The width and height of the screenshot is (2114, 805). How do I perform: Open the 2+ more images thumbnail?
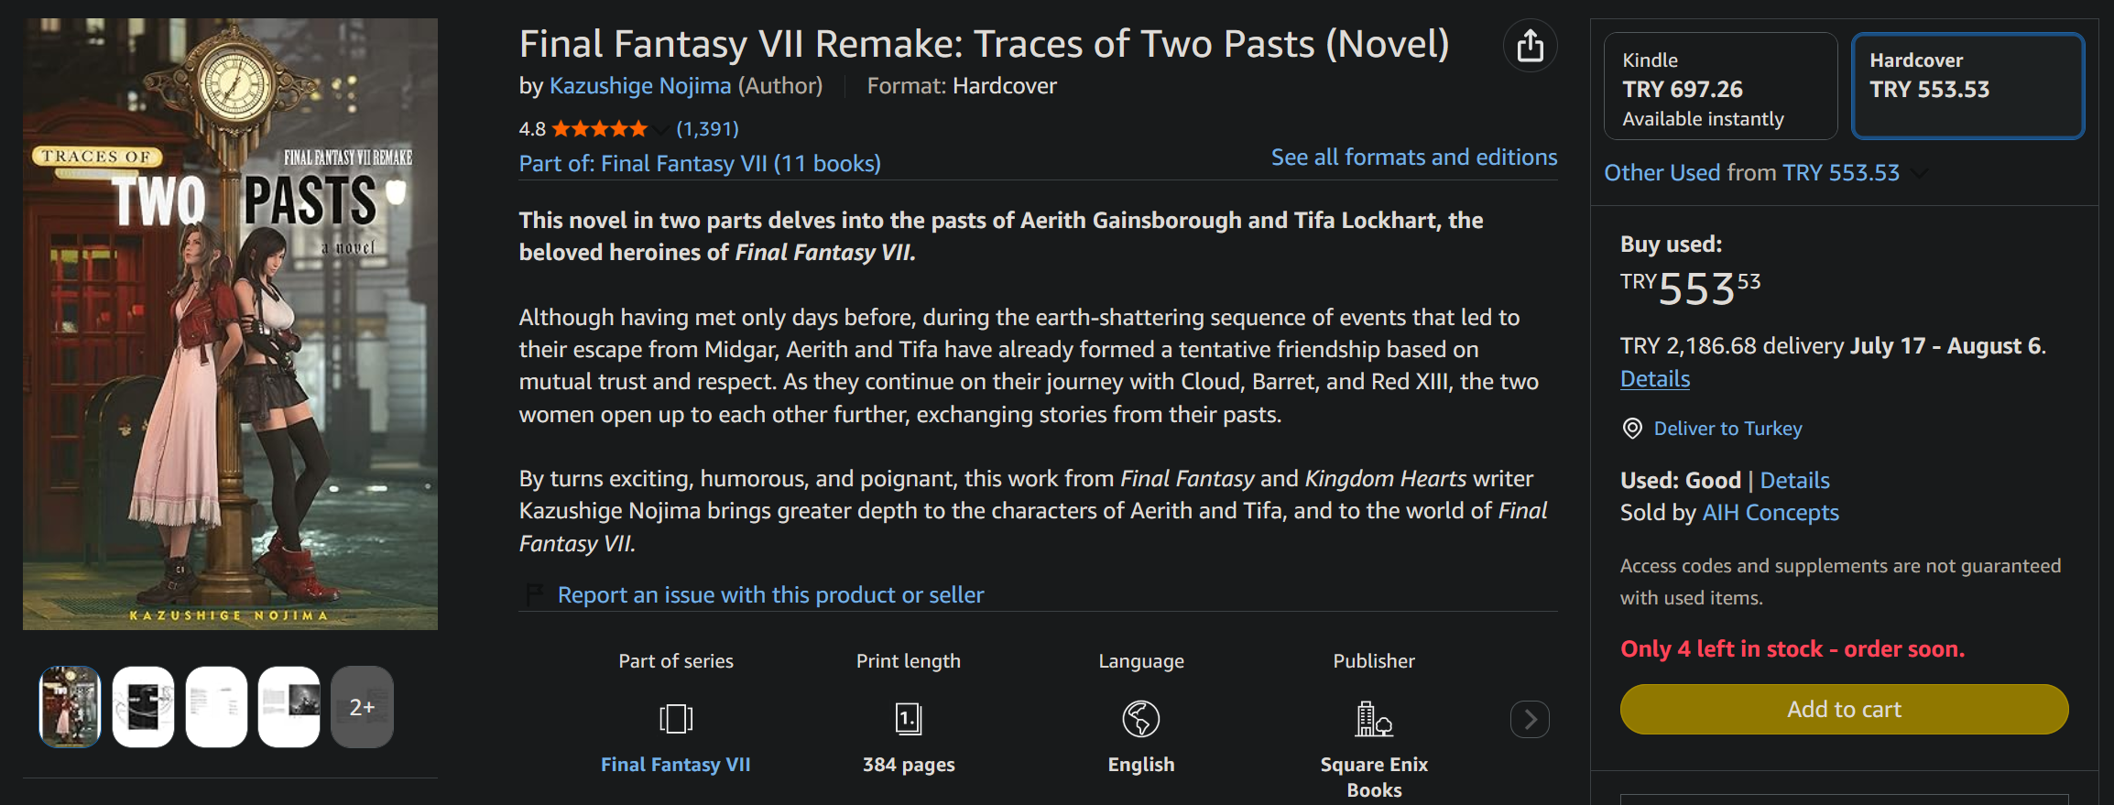pyautogui.click(x=362, y=707)
